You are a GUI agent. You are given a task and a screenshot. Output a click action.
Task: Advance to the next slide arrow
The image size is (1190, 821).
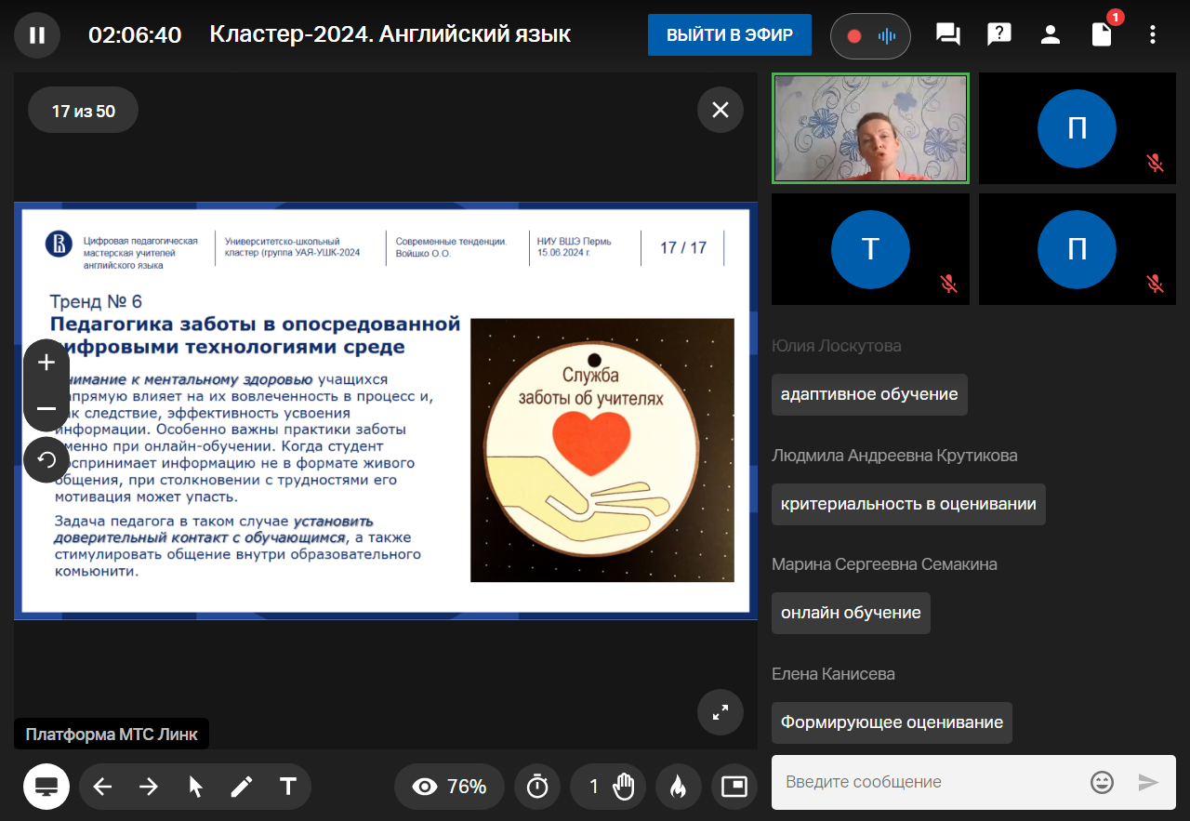point(149,787)
